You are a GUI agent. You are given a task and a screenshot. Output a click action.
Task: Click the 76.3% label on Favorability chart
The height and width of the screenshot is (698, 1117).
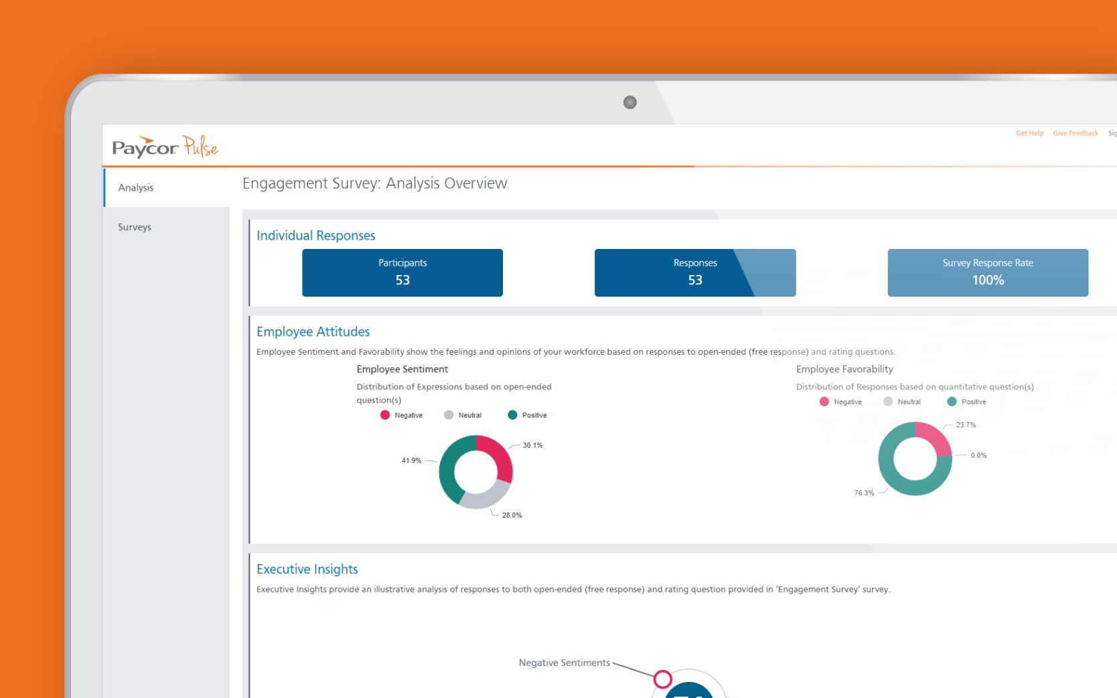pyautogui.click(x=864, y=493)
